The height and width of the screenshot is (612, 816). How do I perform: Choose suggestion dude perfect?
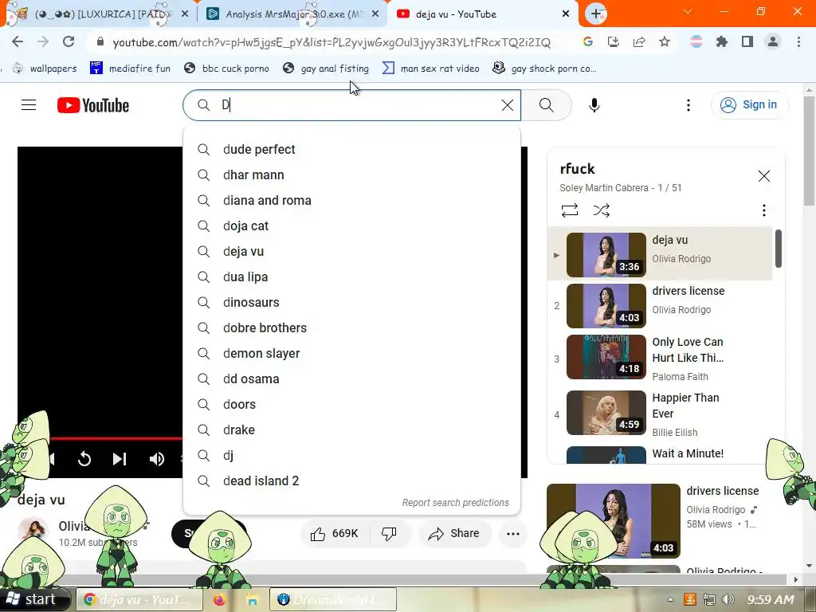point(351,149)
